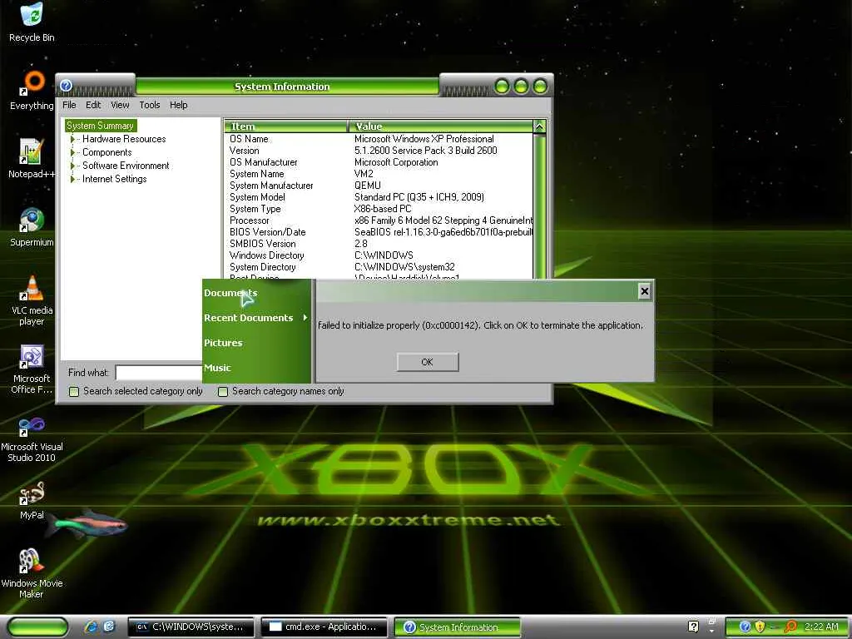Screen dimensions: 852x639
Task: Click yellow security shield tray icon
Action: click(760, 627)
